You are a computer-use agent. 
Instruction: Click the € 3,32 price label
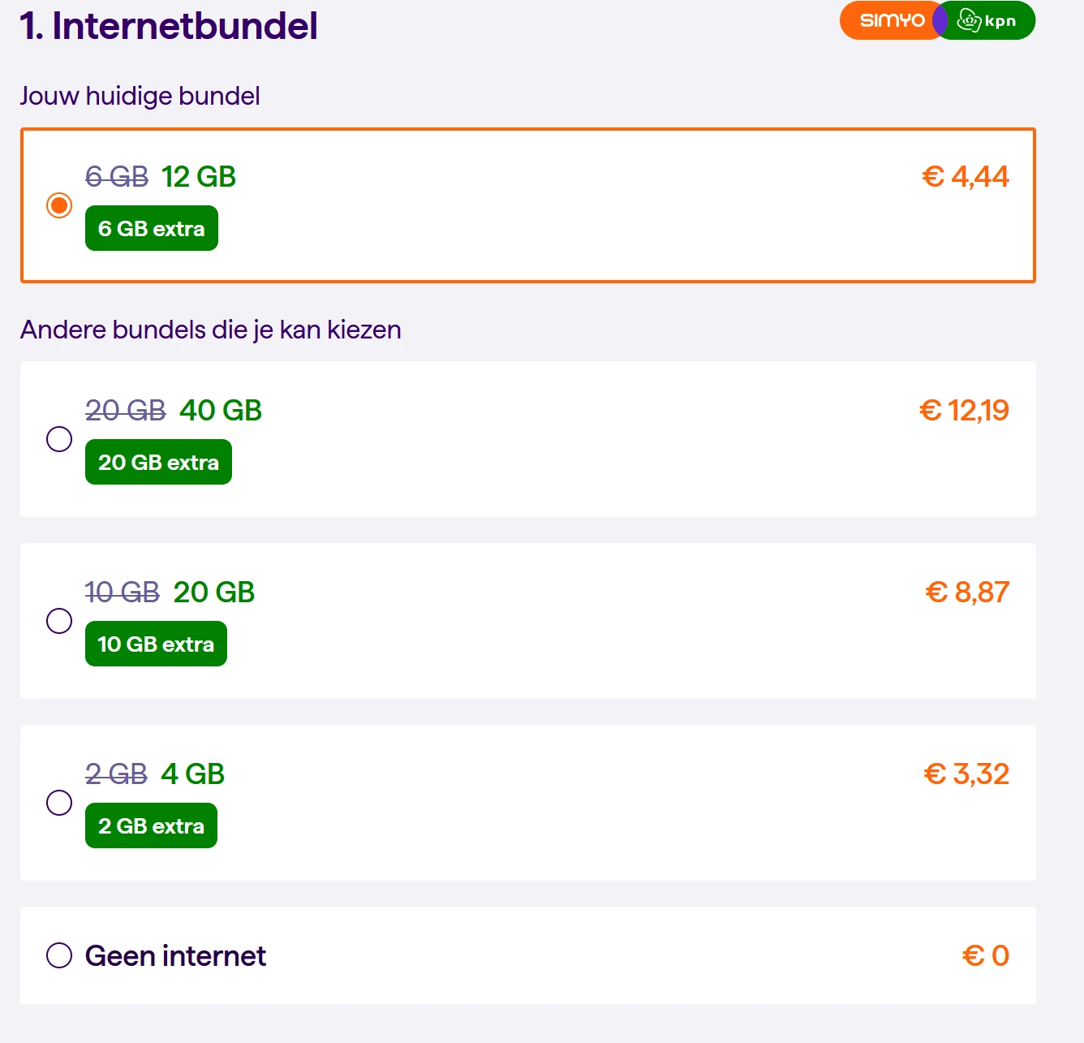click(x=966, y=774)
